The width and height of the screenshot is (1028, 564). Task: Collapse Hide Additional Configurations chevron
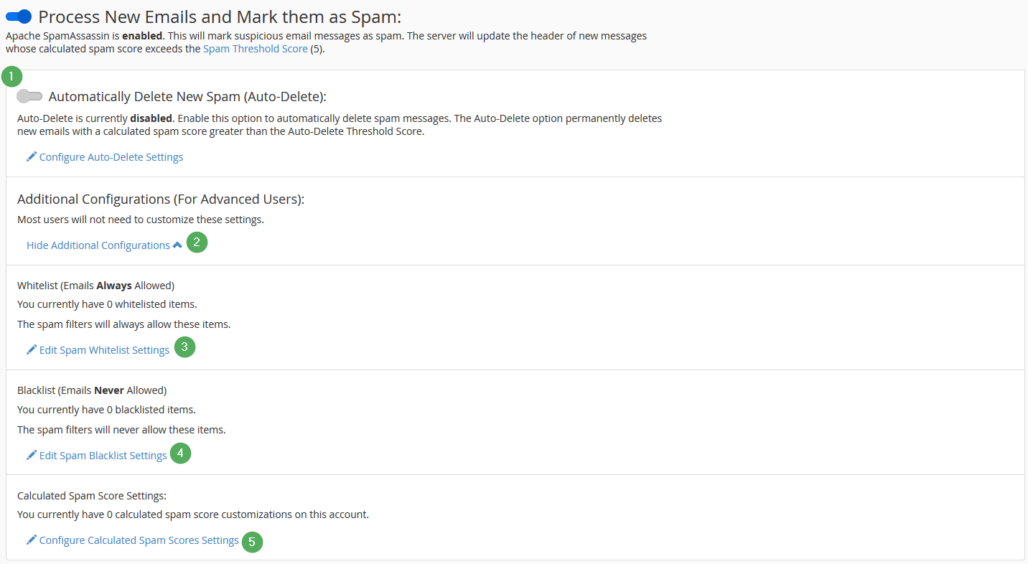click(177, 245)
